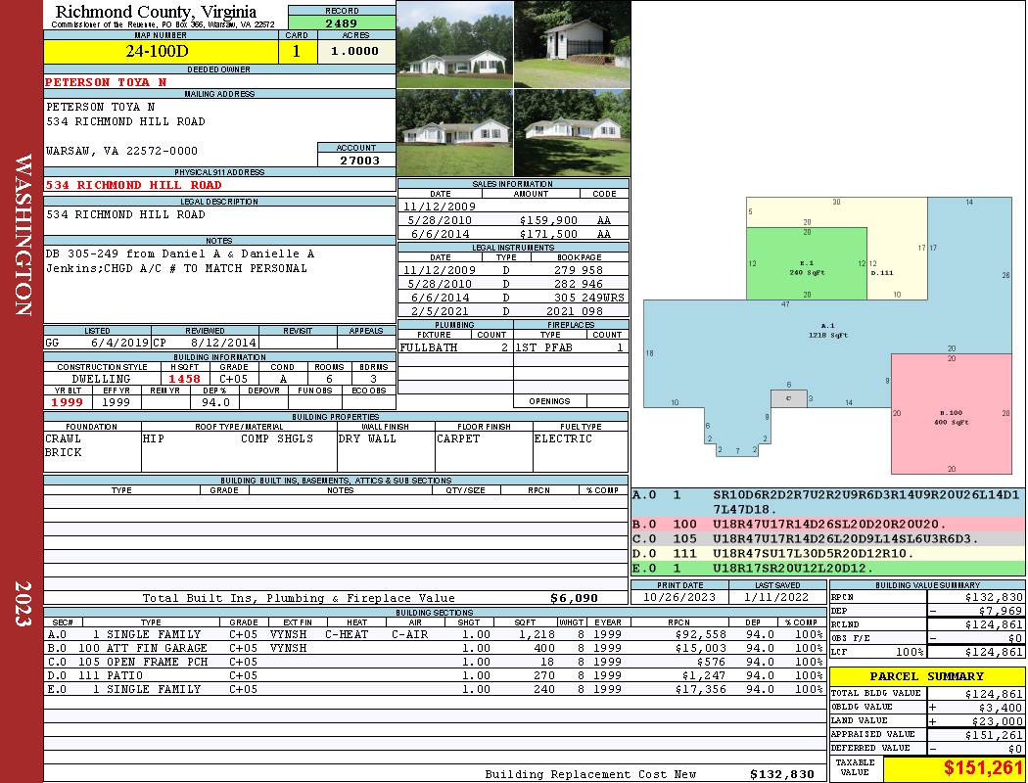Click the map number 24-100D field
1028x783 pixels.
click(161, 51)
